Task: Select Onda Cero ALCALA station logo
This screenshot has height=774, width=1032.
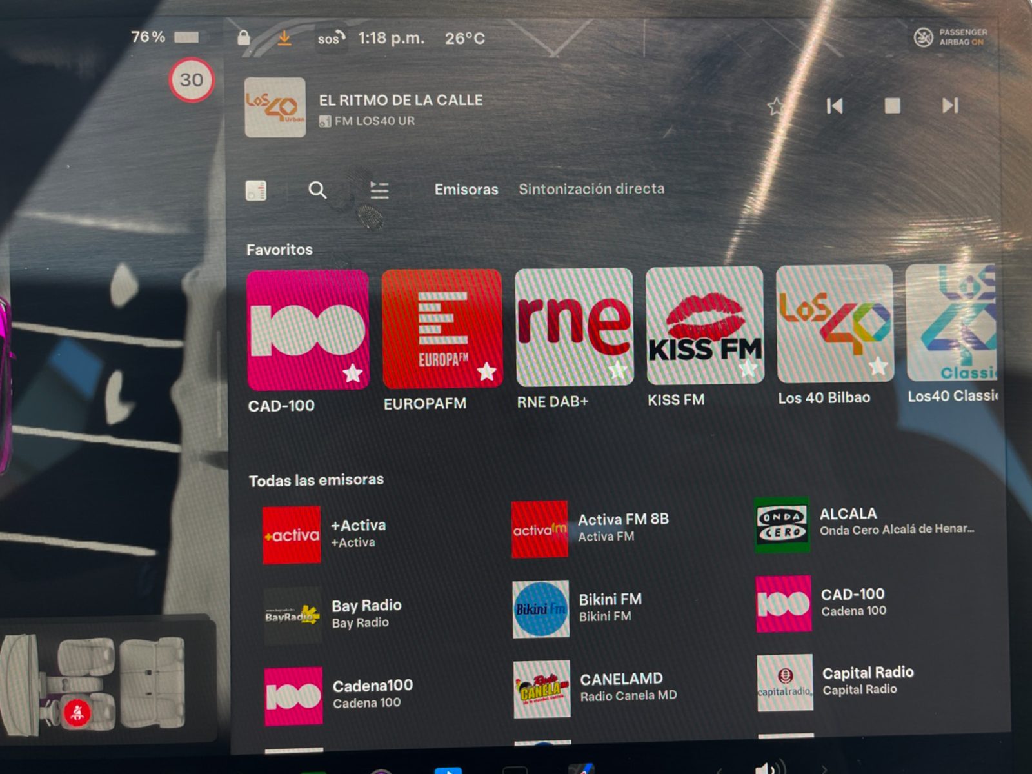Action: 782,524
